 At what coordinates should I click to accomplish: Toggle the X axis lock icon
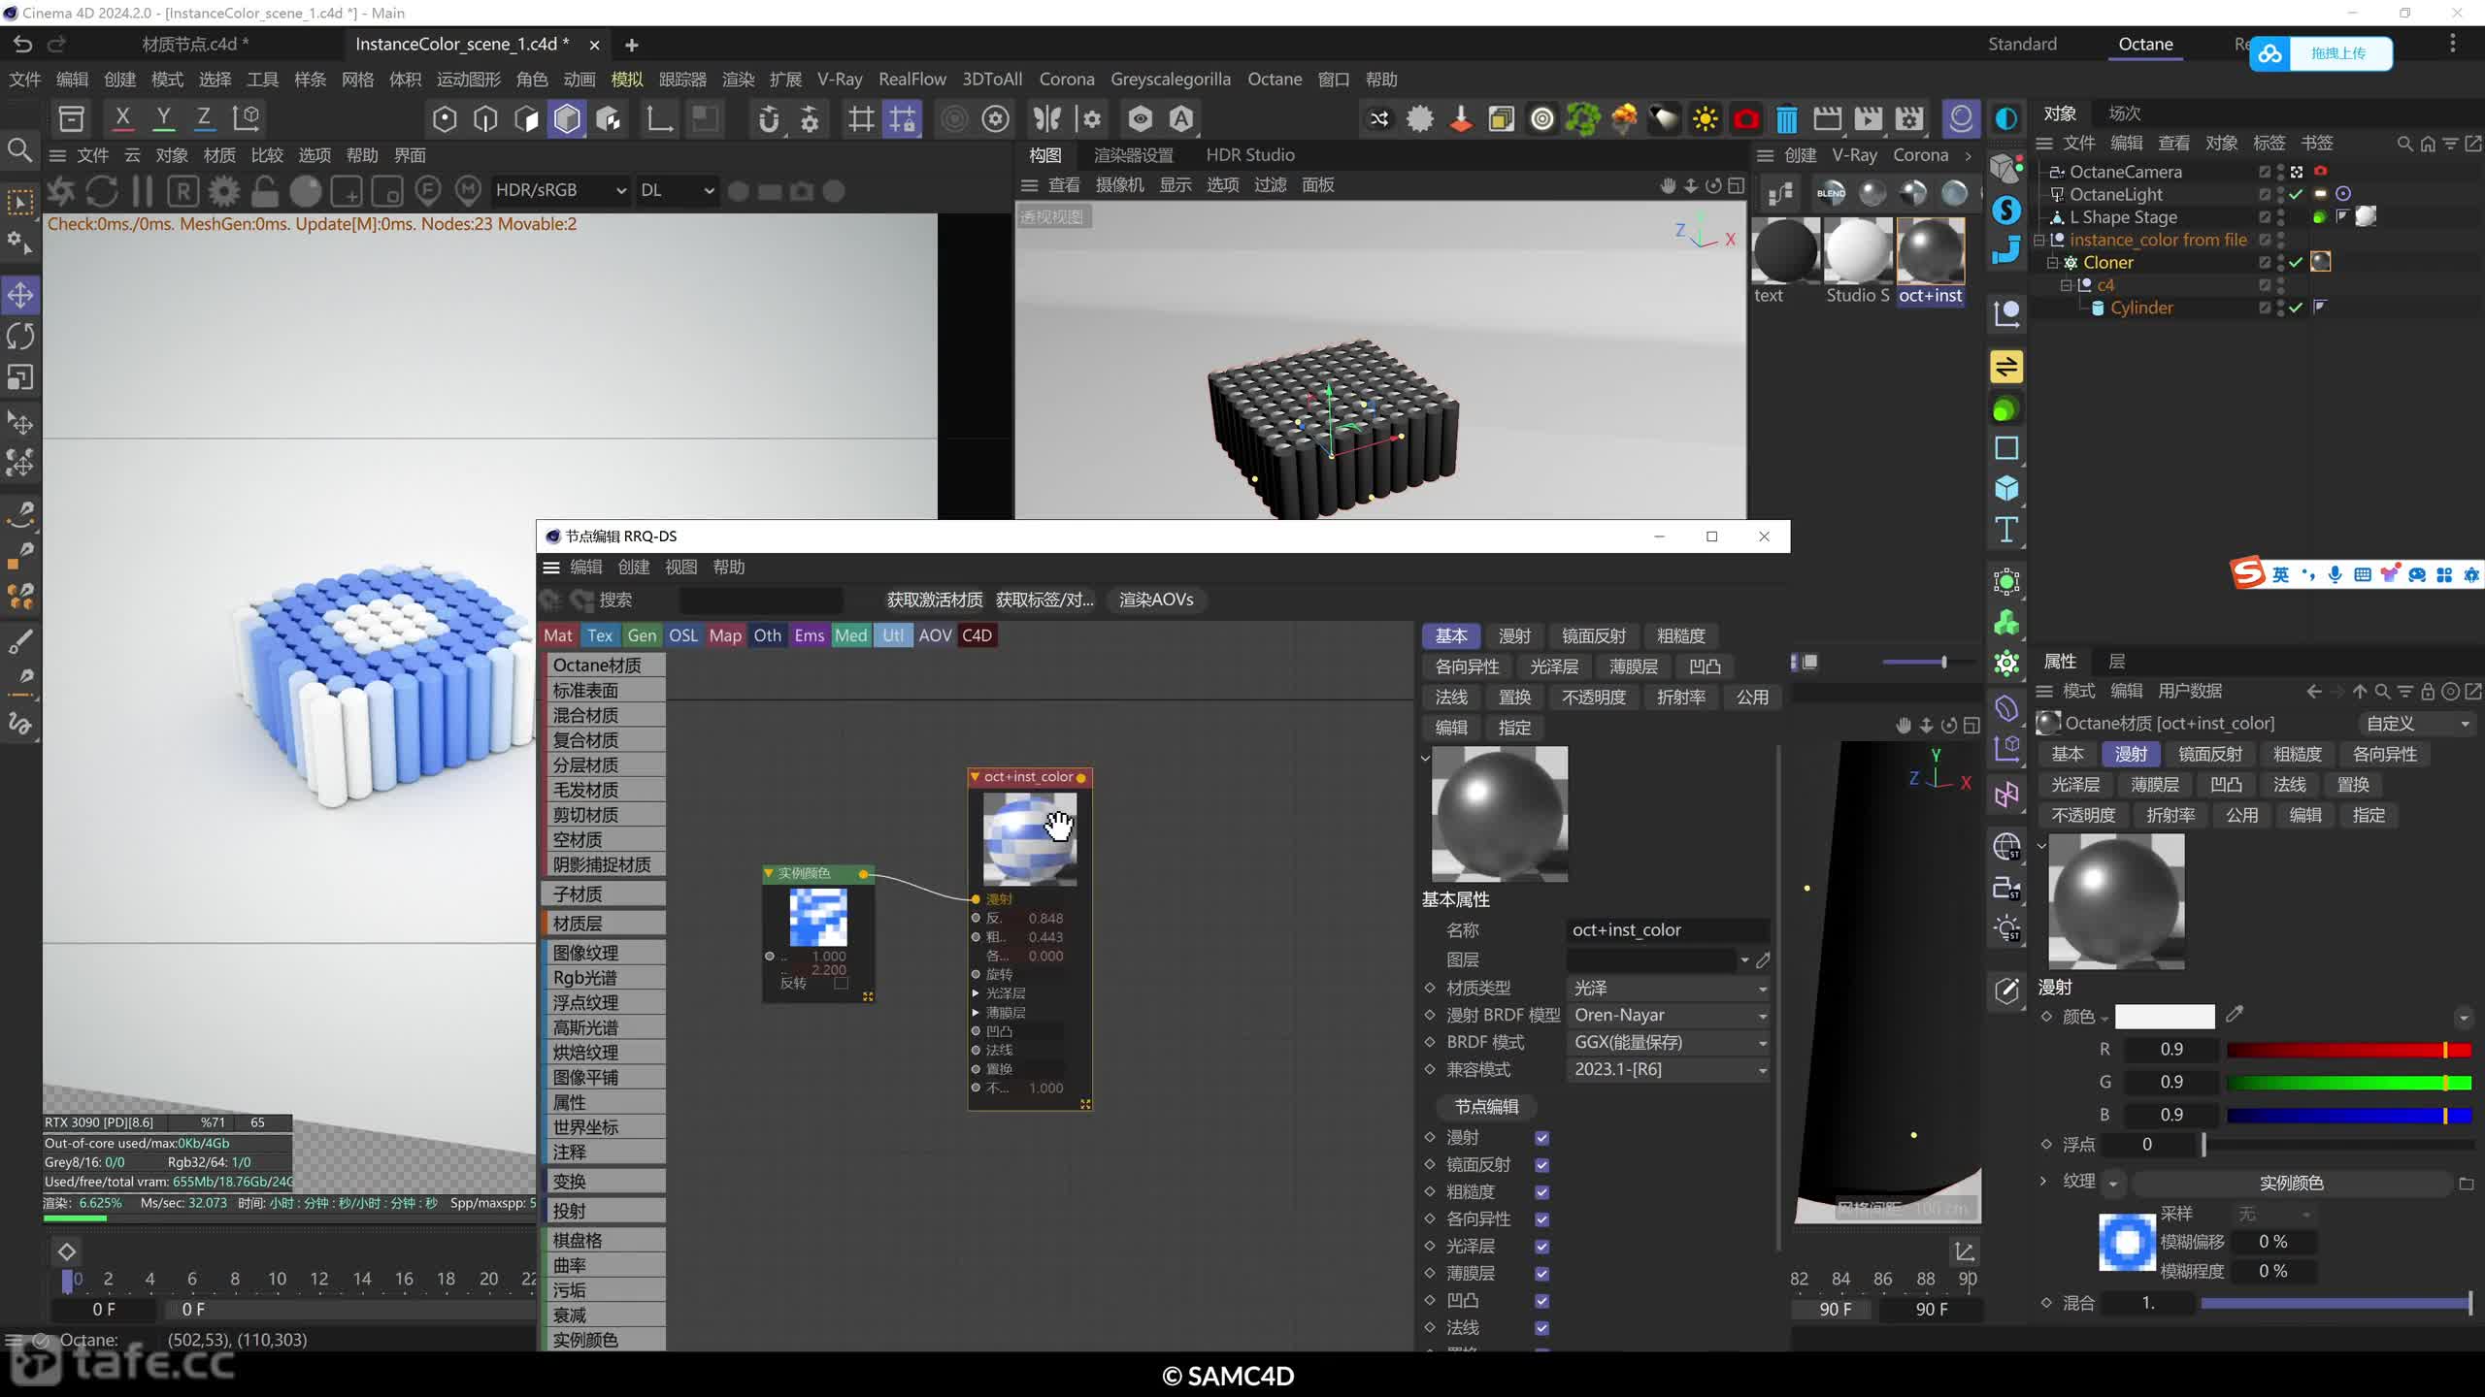coord(122,118)
